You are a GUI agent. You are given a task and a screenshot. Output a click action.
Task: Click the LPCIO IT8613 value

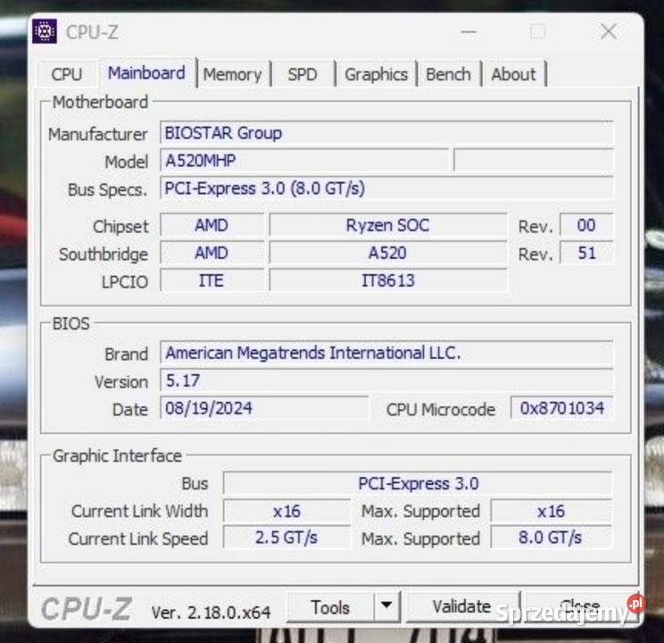(388, 280)
